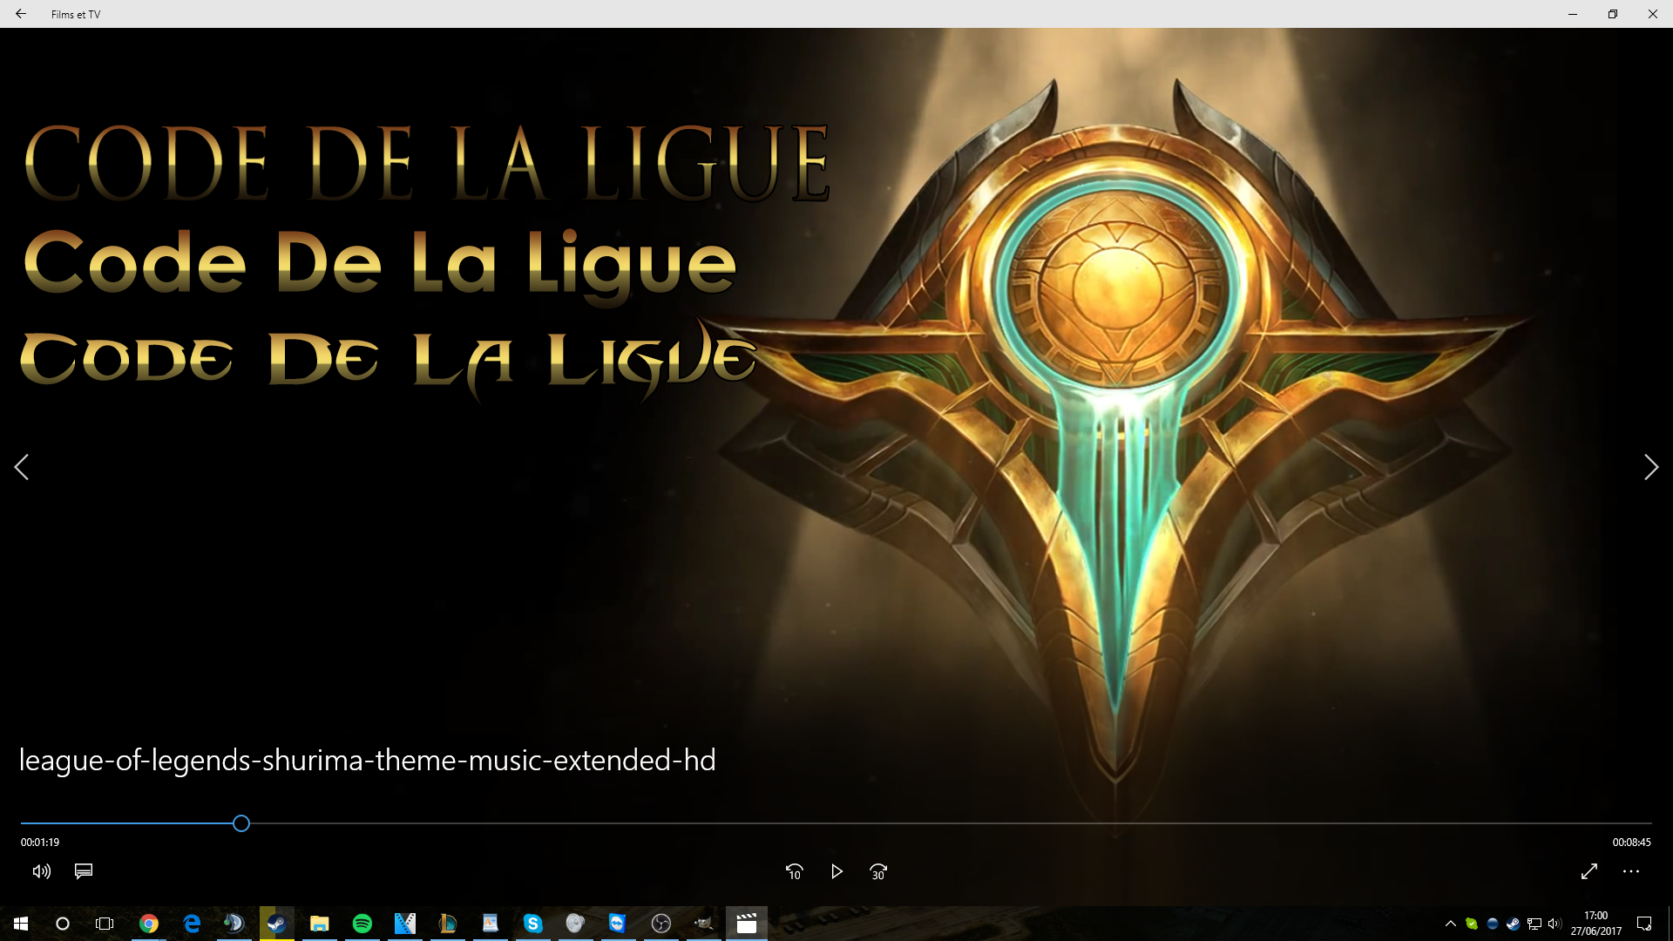Open TeamSpeak from the taskbar
The height and width of the screenshot is (941, 1673).
(234, 924)
